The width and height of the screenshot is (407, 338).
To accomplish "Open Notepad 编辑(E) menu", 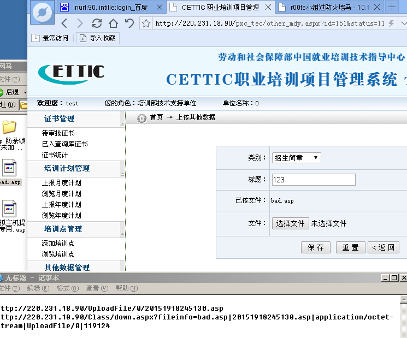I will [x=38, y=288].
